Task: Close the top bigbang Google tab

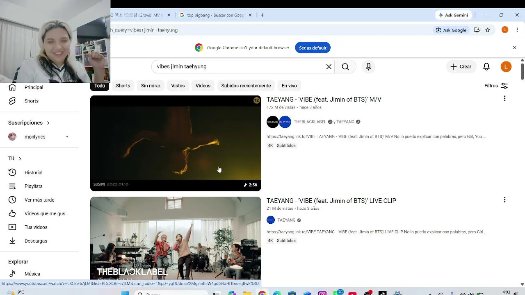Action: [x=250, y=15]
